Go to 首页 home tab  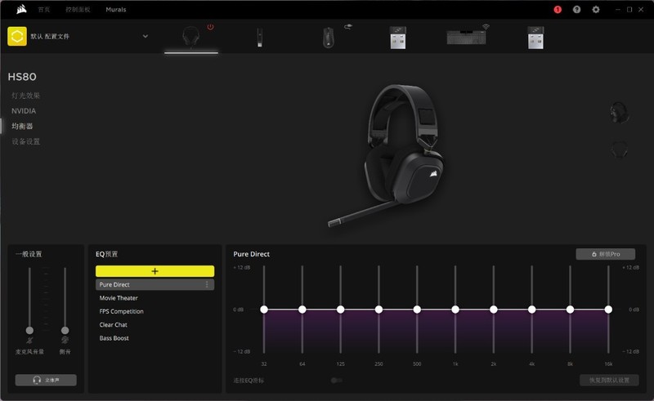44,10
